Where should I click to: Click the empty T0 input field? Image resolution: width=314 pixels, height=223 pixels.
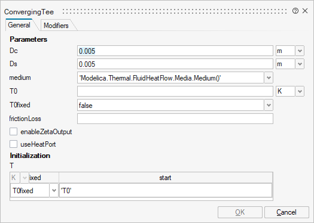click(175, 91)
